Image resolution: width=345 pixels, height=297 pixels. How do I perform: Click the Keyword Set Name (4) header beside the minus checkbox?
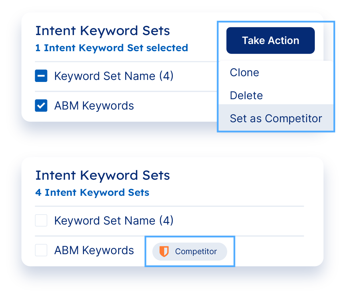[x=114, y=76]
